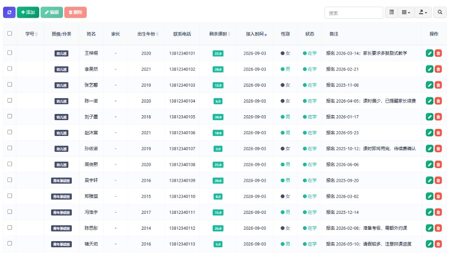The image size is (451, 253).
Task: Delete 刘子墨 row with red trash icon
Action: (438, 117)
